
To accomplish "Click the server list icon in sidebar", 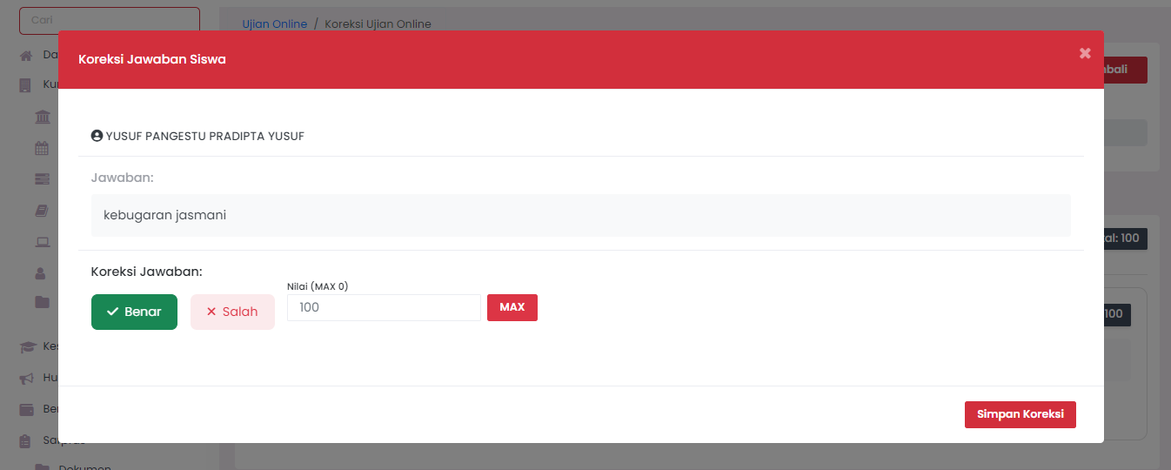I will 42,179.
